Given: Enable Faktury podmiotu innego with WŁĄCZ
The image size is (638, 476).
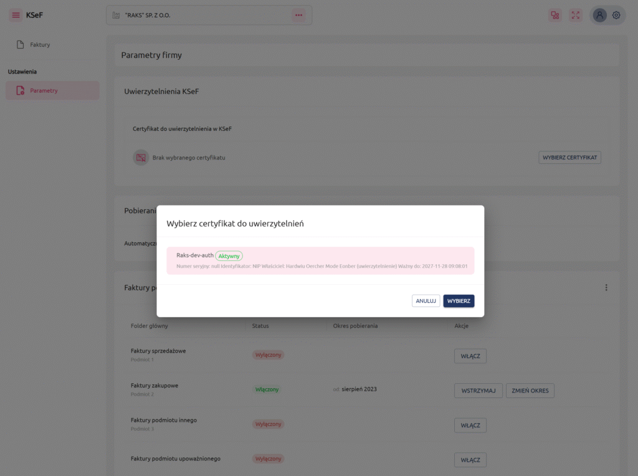Looking at the screenshot, I should 470,426.
